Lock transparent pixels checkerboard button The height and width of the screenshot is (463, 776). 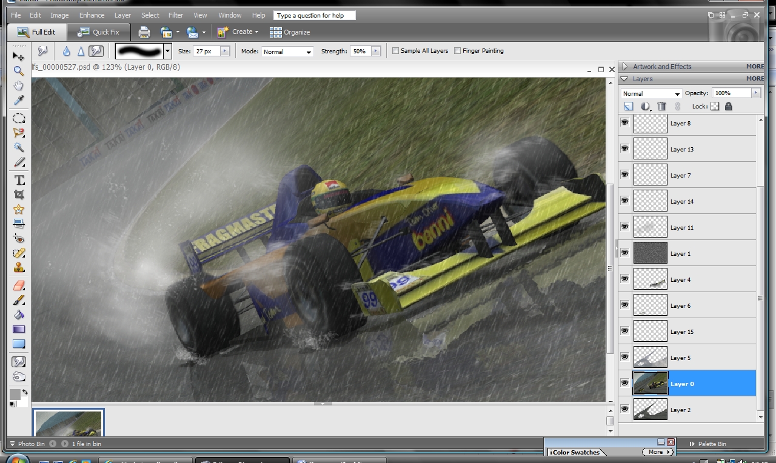click(x=715, y=106)
